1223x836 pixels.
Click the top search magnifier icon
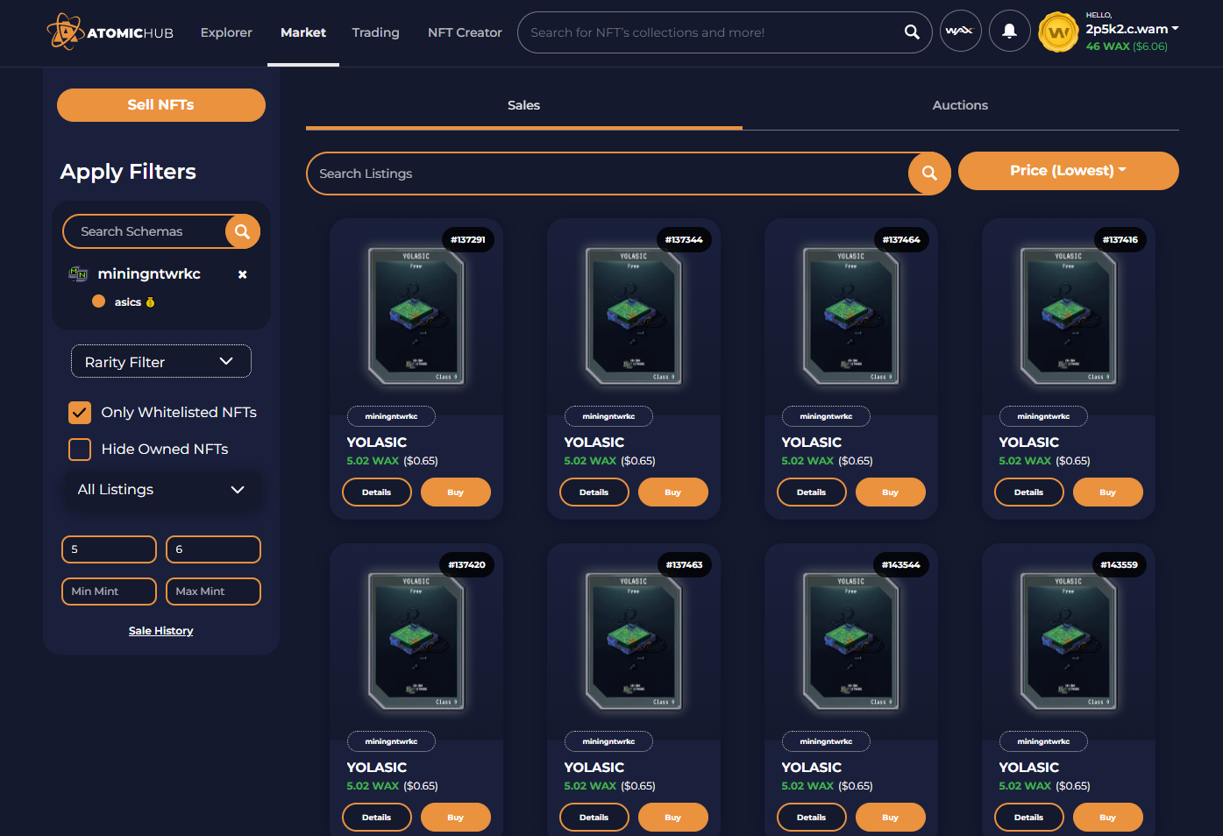point(912,32)
